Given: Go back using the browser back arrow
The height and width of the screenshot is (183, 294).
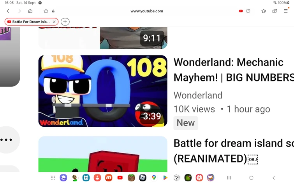Looking at the screenshot, I should 8,11.
